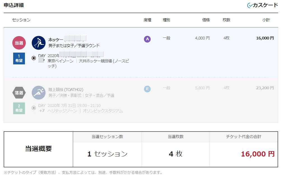Click the 当選セッション数 summary header

(107, 137)
